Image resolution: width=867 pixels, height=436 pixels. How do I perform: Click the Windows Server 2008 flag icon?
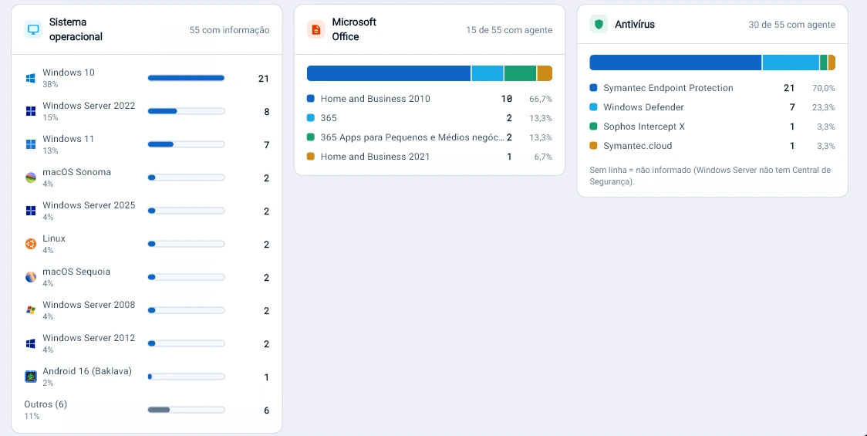pyautogui.click(x=31, y=310)
